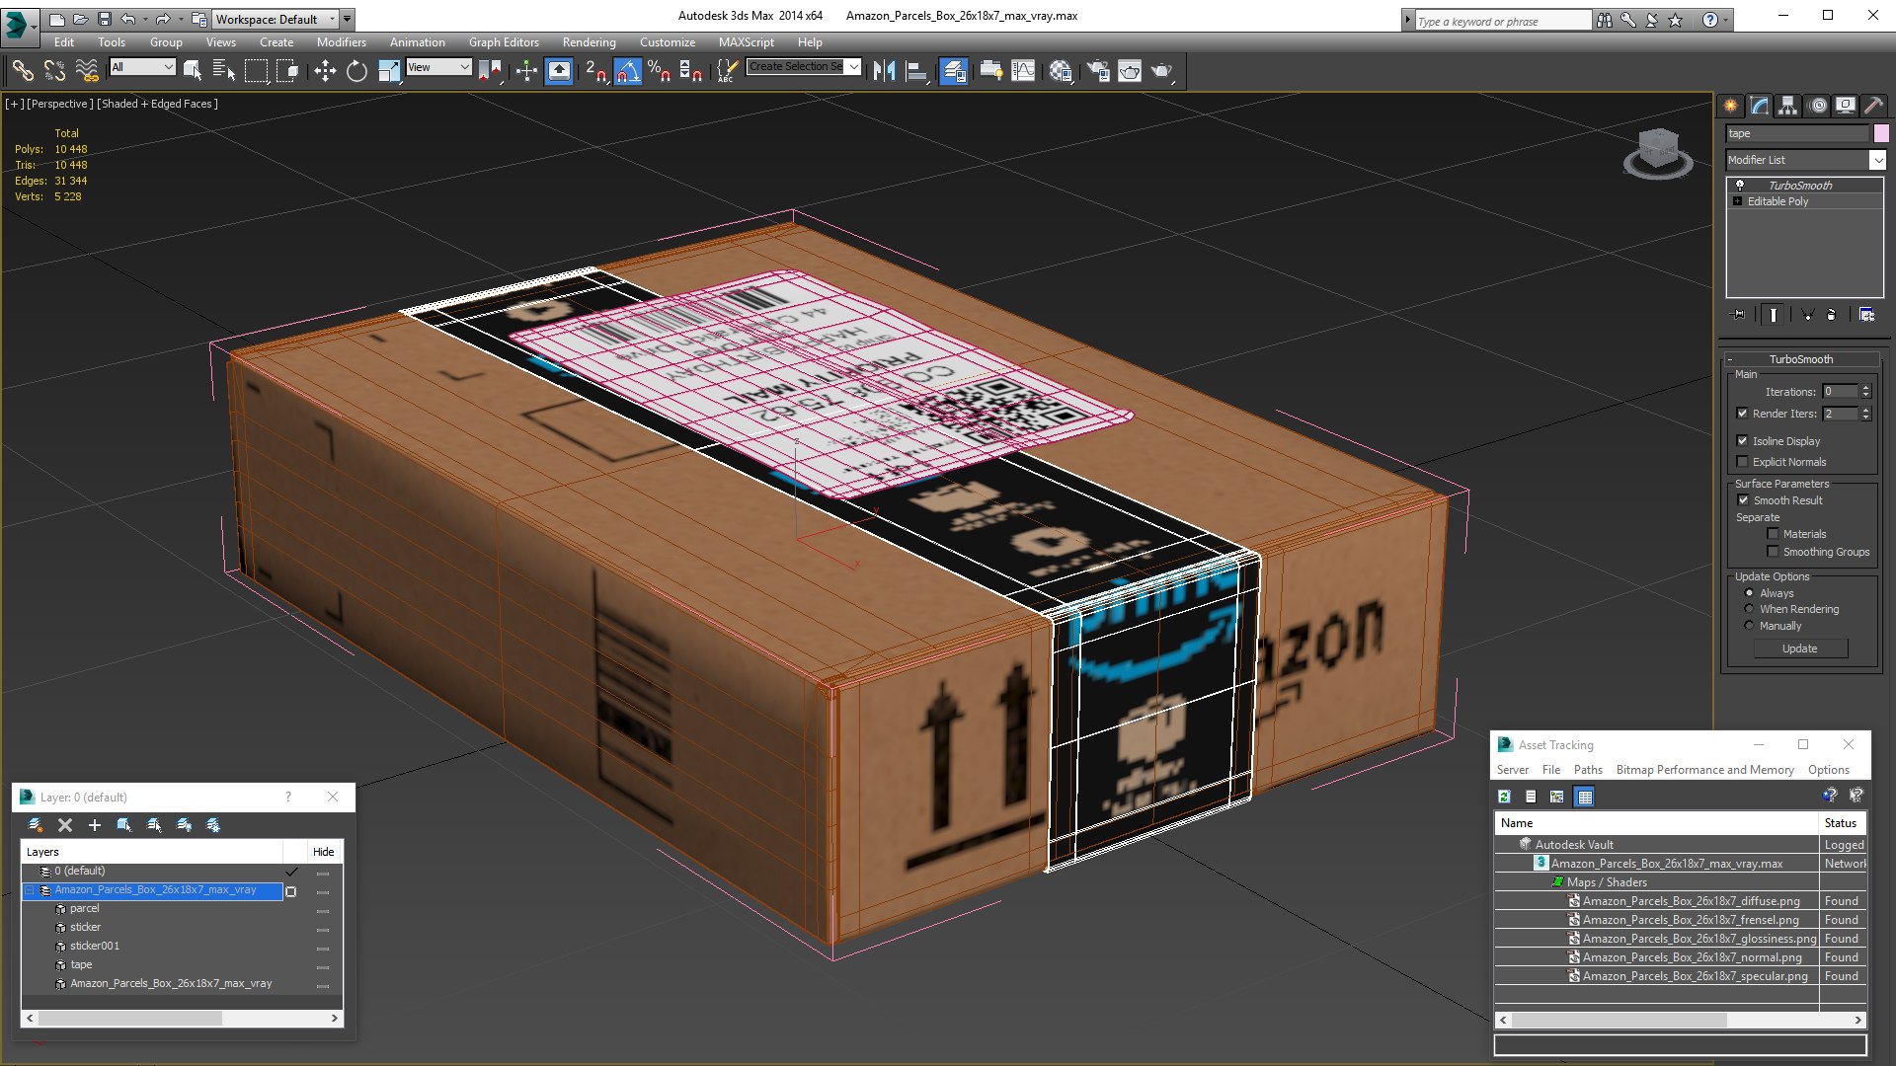Viewport: 1896px width, 1066px height.
Task: Open the Create Selection Set dropdown
Action: click(x=804, y=66)
